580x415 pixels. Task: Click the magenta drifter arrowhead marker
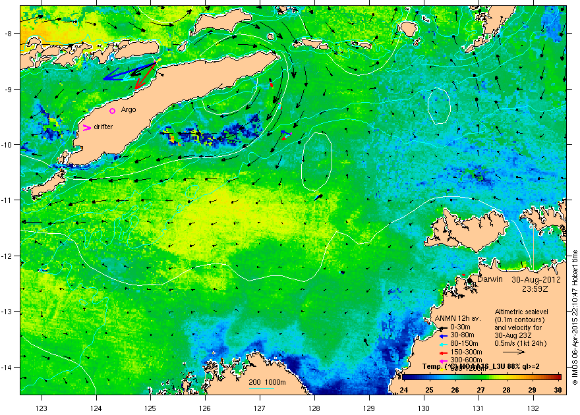87,128
